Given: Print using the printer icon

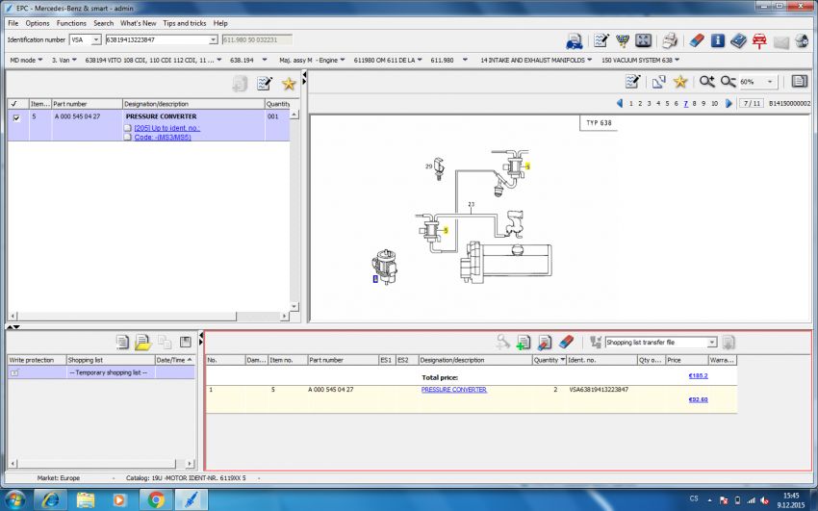Looking at the screenshot, I should pos(670,40).
